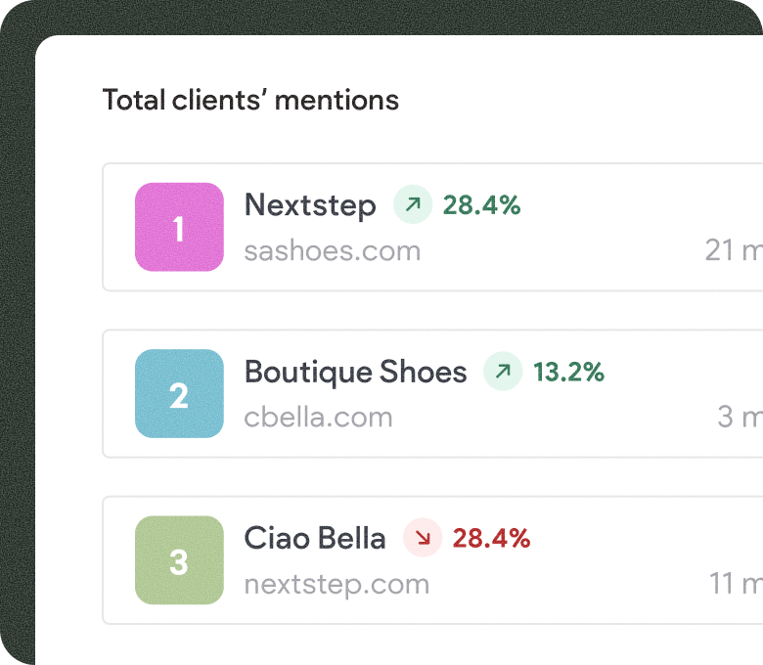Viewport: 763px width, 665px height.
Task: Visit the sashoes.com domain link
Action: pyautogui.click(x=333, y=251)
